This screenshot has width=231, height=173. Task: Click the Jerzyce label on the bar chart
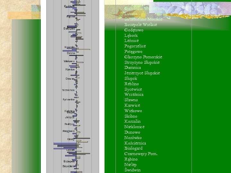coord(70,117)
